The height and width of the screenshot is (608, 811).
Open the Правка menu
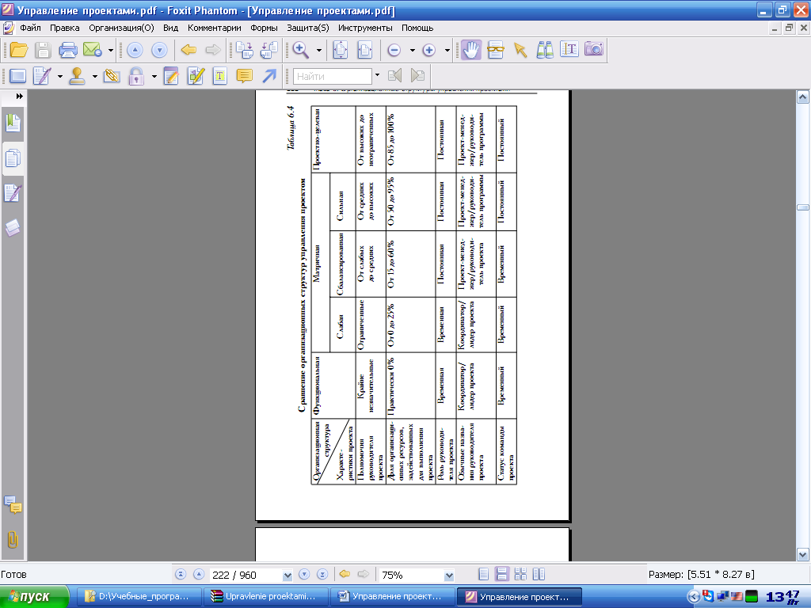tap(65, 28)
